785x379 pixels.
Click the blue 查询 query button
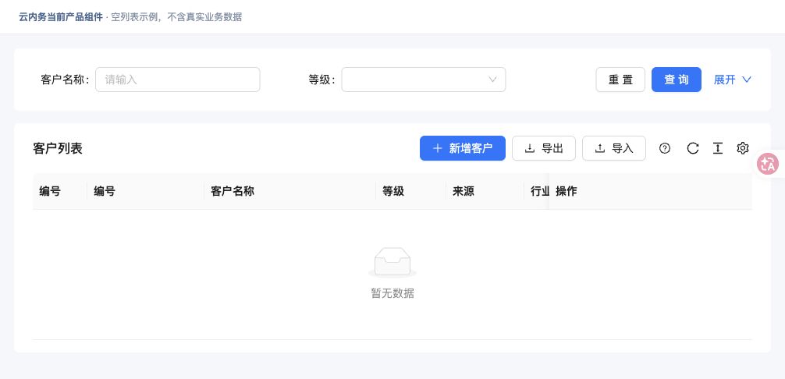[x=677, y=80]
